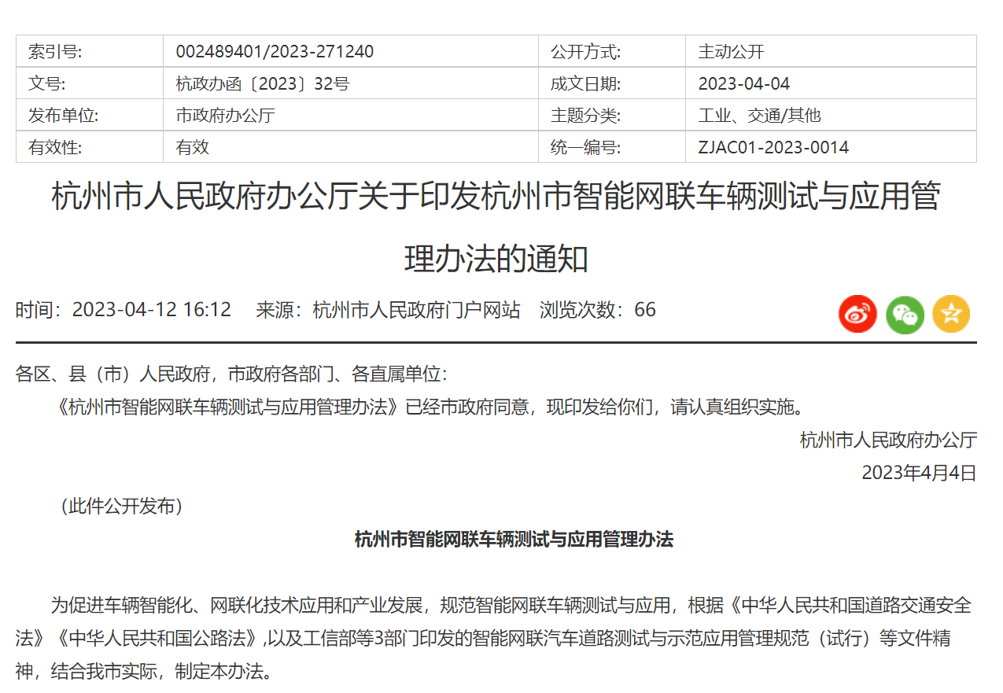Share the notice via WeChat icon
This screenshot has width=1003, height=693.
905,315
